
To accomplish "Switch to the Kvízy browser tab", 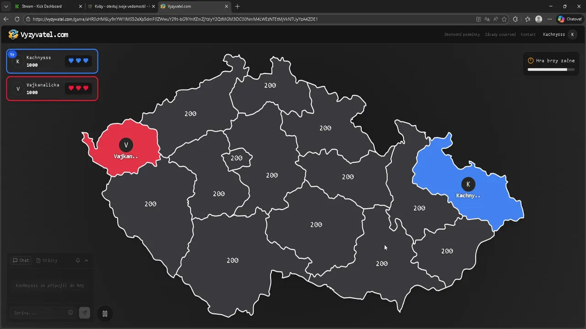I will pyautogui.click(x=121, y=6).
